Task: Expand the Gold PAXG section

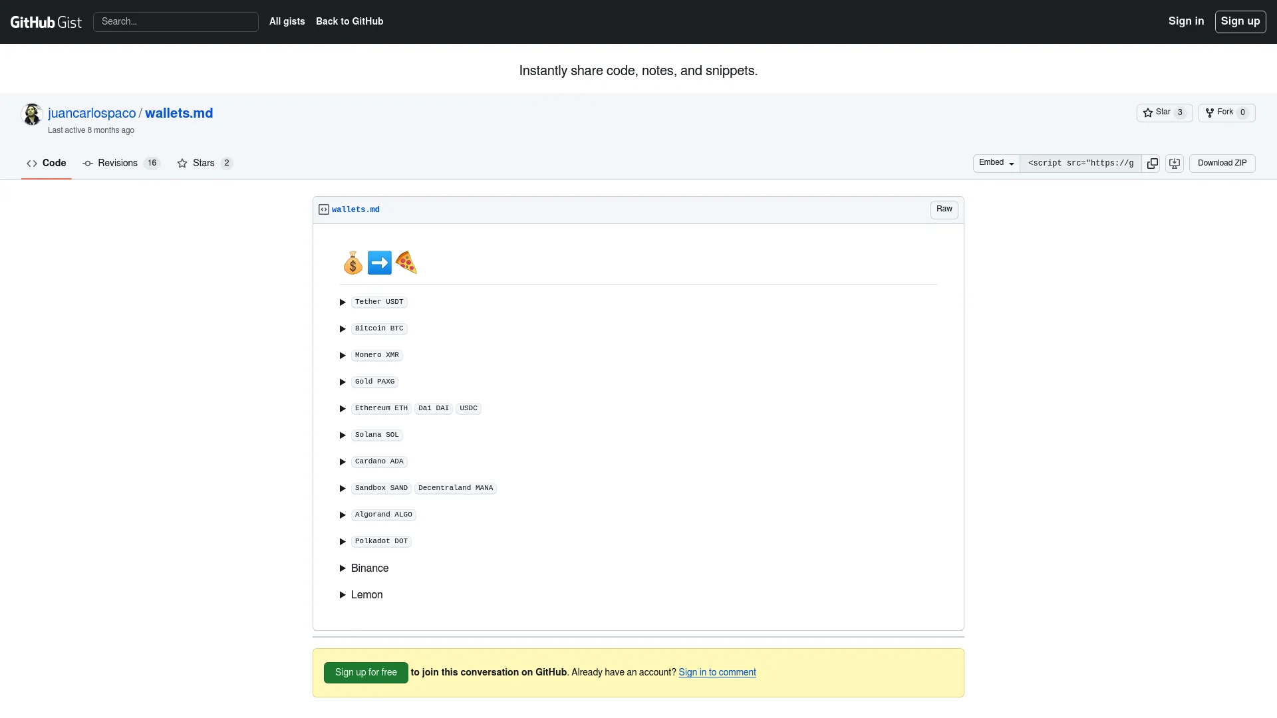Action: pyautogui.click(x=374, y=382)
